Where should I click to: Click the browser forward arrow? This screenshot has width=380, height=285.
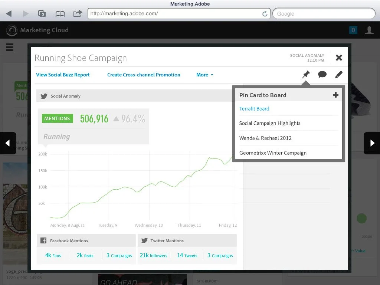pyautogui.click(x=26, y=14)
